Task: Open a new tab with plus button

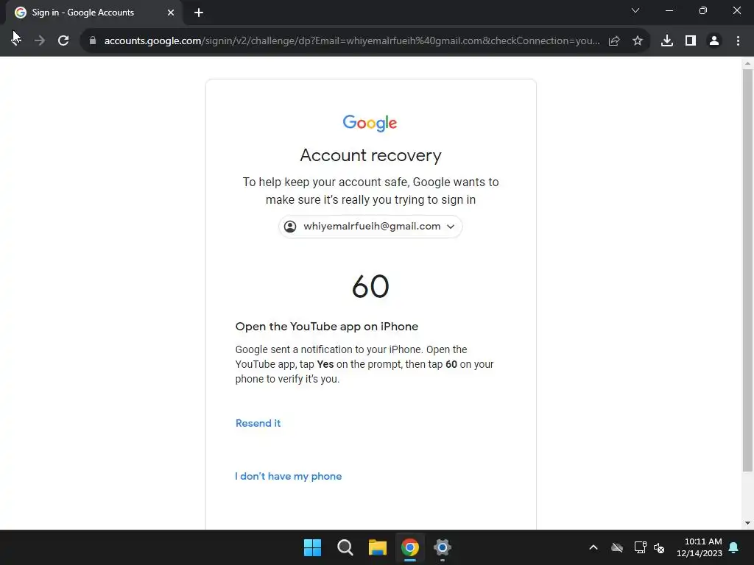Action: click(199, 13)
